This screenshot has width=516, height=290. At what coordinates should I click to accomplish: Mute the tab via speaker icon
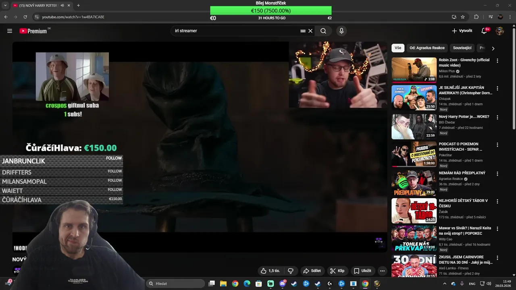coord(62,6)
